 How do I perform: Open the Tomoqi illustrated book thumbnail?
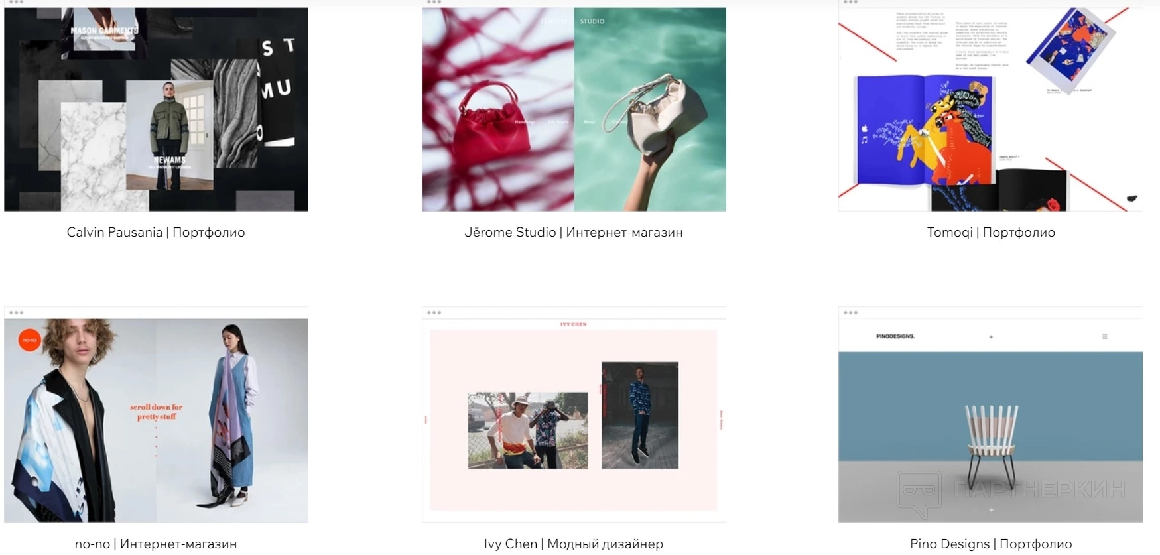(990, 109)
